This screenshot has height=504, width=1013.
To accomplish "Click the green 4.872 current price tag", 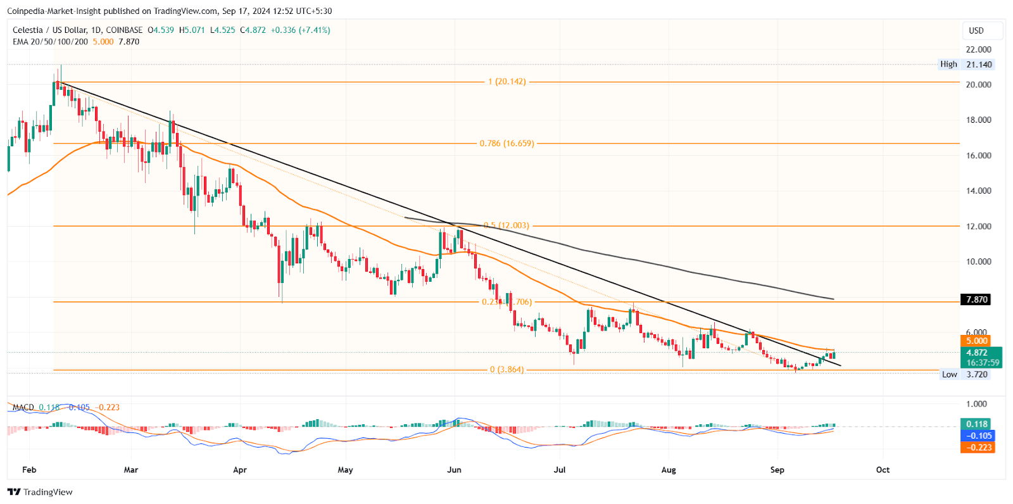I will (981, 358).
